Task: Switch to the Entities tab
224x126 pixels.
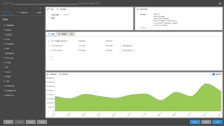Action: click(x=22, y=13)
